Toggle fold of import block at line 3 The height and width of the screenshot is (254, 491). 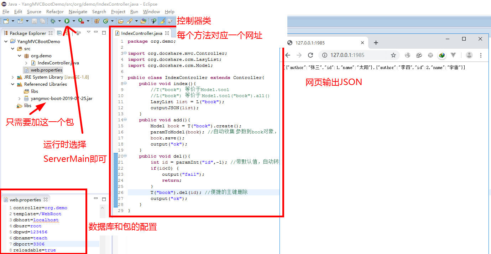(x=125, y=53)
